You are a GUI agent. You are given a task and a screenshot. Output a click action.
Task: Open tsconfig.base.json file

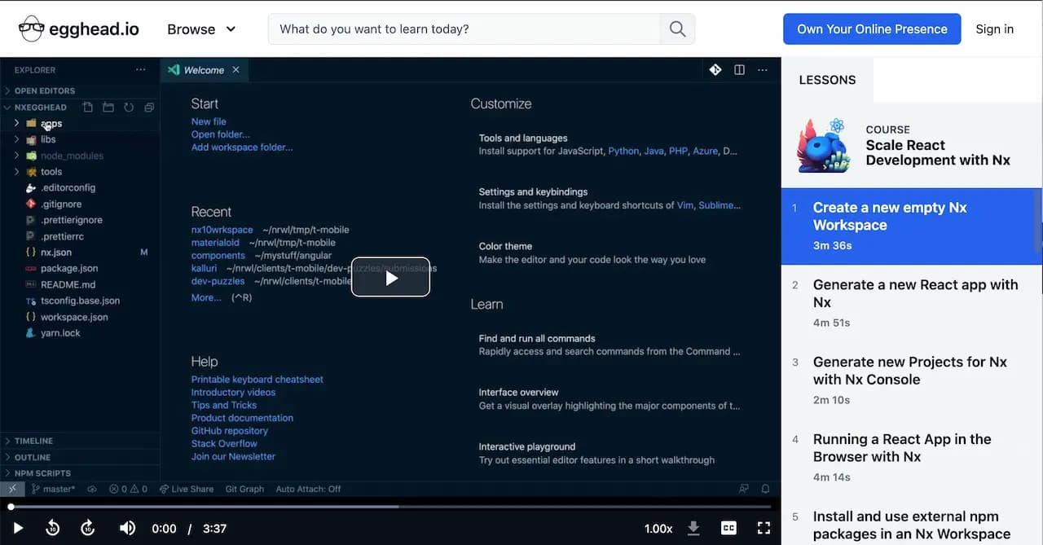point(80,301)
